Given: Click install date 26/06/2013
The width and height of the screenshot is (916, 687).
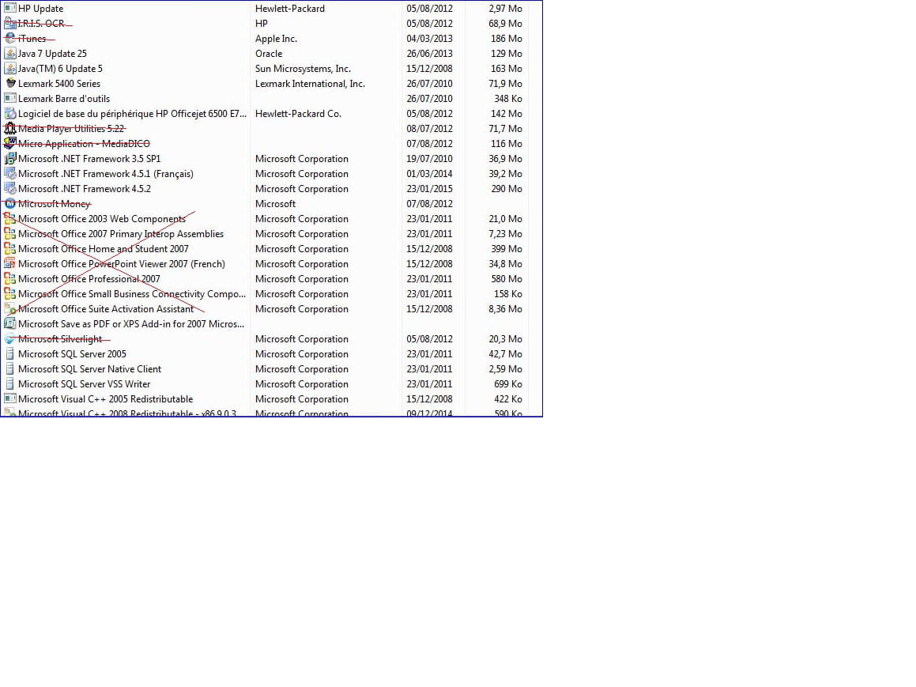Looking at the screenshot, I should click(x=429, y=53).
